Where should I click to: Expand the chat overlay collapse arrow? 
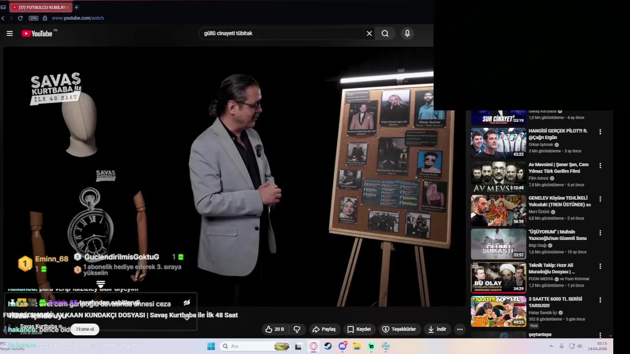click(100, 285)
